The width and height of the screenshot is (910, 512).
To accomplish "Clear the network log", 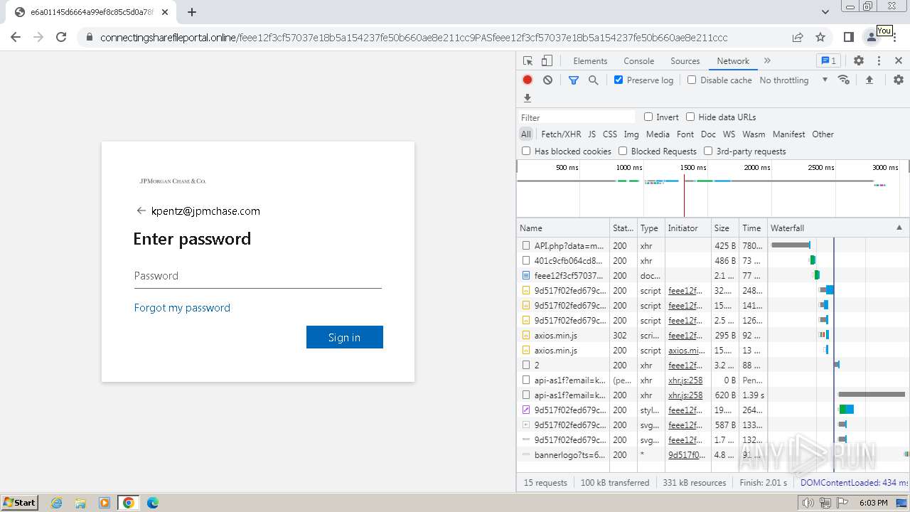I will (547, 80).
